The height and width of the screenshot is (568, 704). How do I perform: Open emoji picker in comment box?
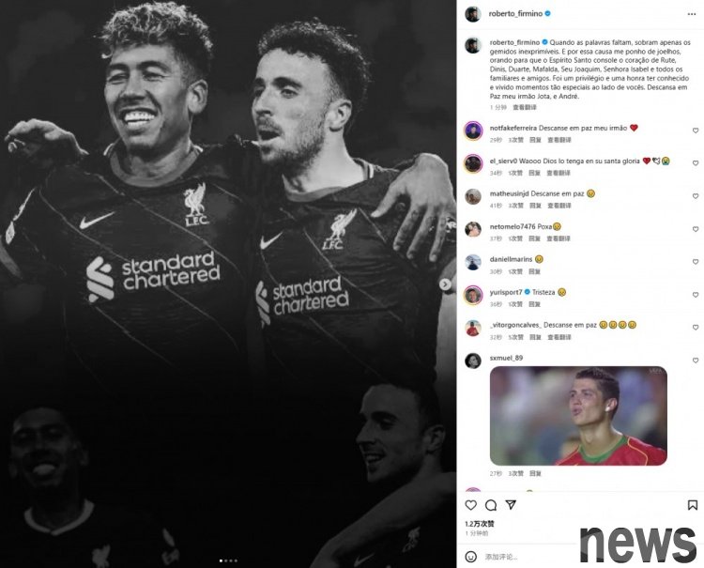tap(470, 557)
